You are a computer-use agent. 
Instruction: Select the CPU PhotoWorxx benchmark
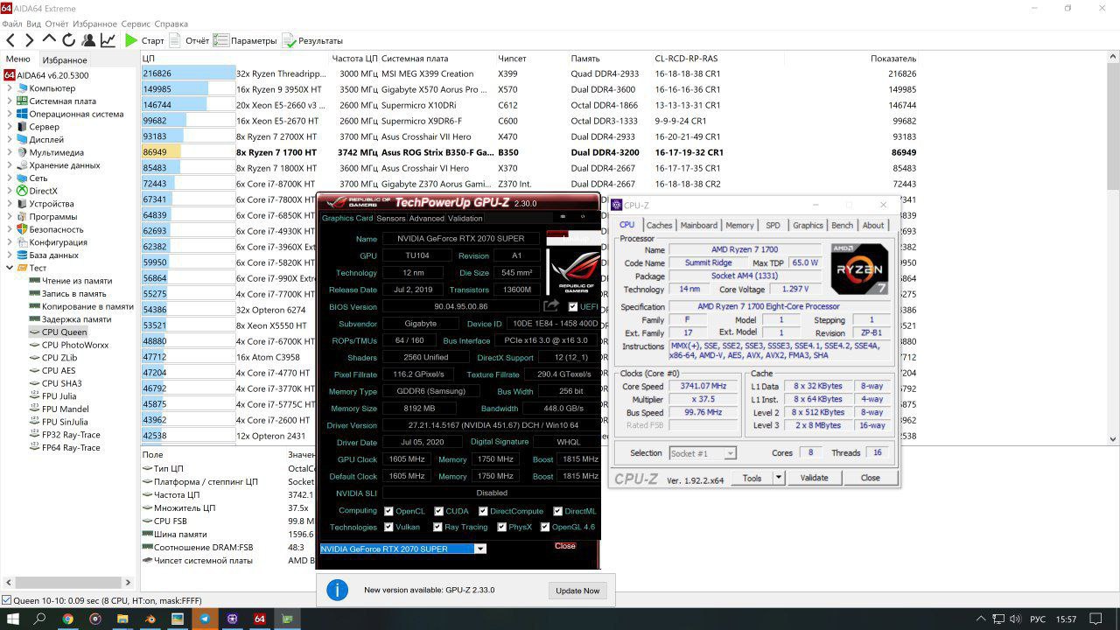(75, 345)
